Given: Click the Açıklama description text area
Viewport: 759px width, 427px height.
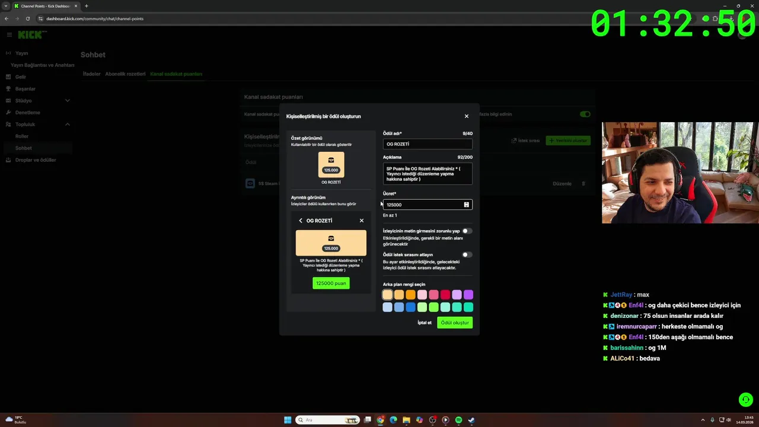Looking at the screenshot, I should (x=428, y=174).
